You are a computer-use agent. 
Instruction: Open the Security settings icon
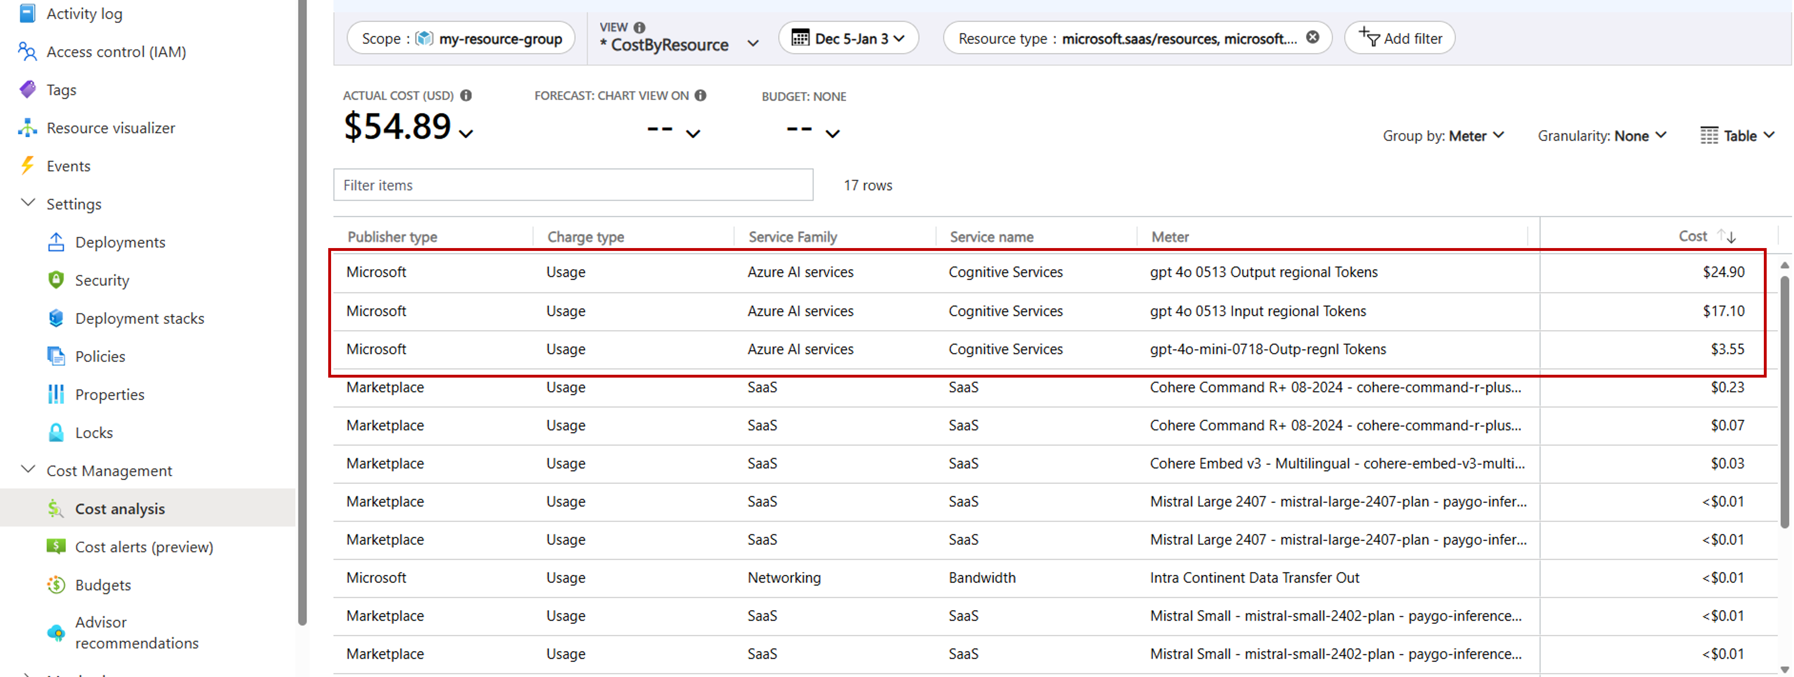coord(56,280)
